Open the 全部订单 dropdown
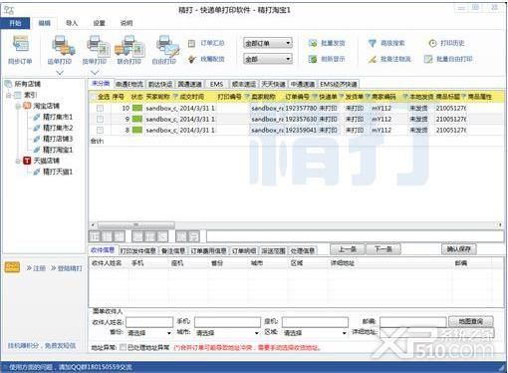Image resolution: width=508 pixels, height=373 pixels. coord(268,43)
